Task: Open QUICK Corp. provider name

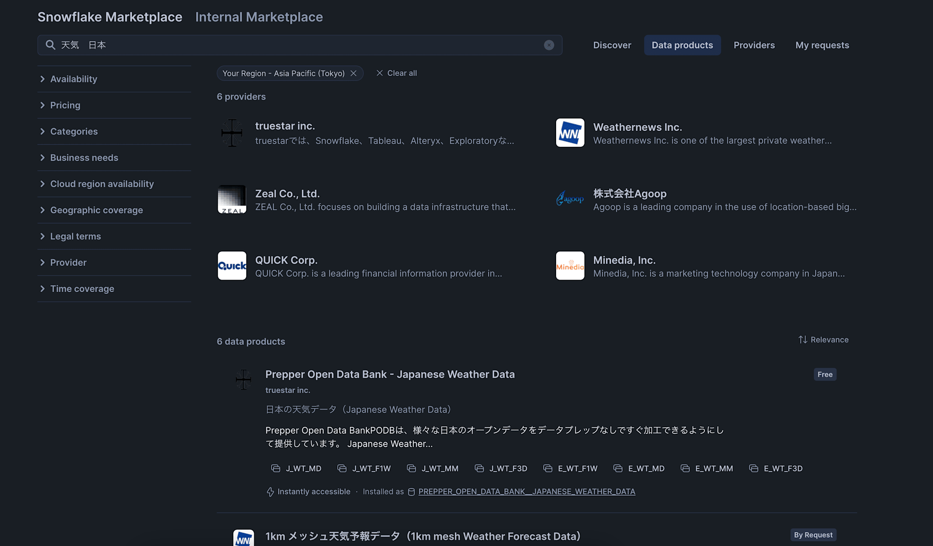Action: pos(286,260)
